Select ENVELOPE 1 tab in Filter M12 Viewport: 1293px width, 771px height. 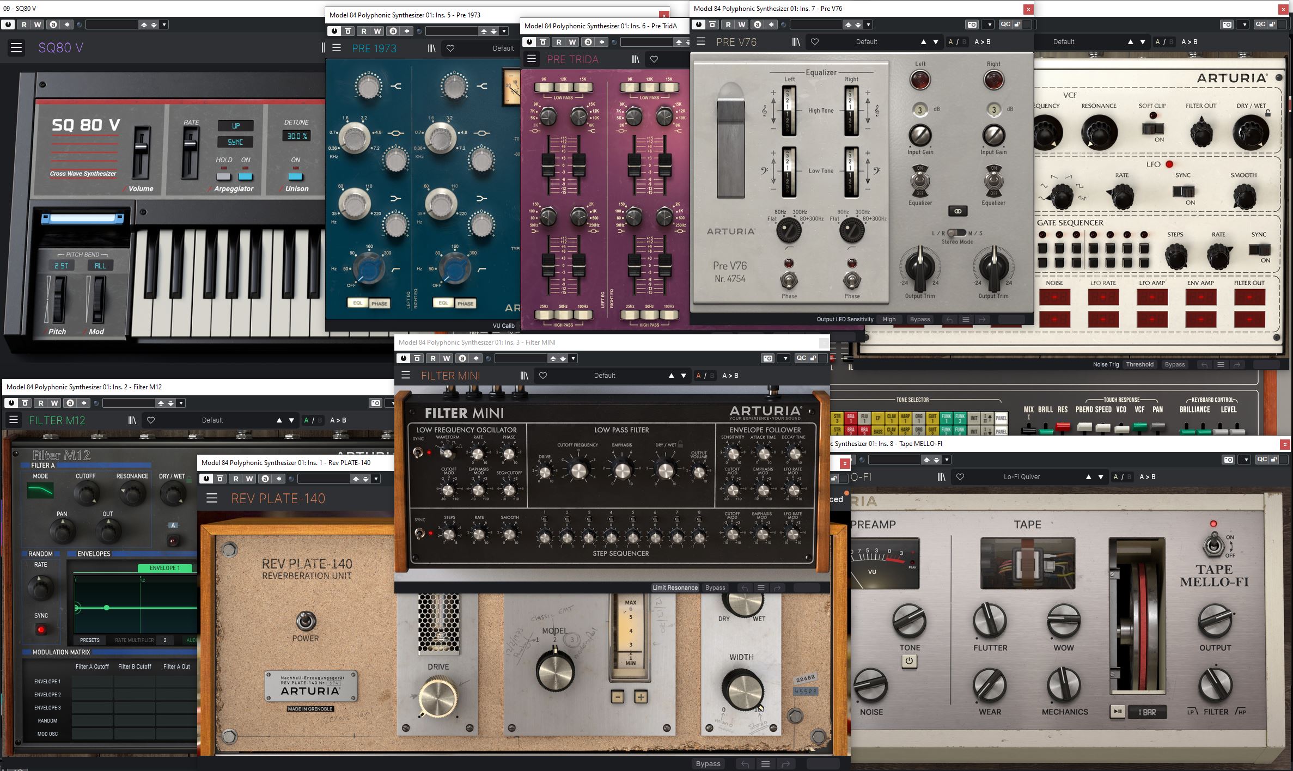click(x=164, y=568)
